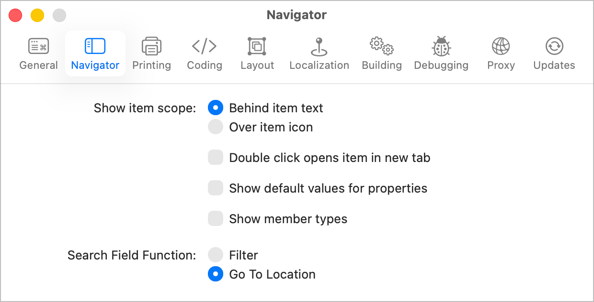Image resolution: width=594 pixels, height=302 pixels.
Task: Select Behind item text scope option
Action: coord(216,108)
